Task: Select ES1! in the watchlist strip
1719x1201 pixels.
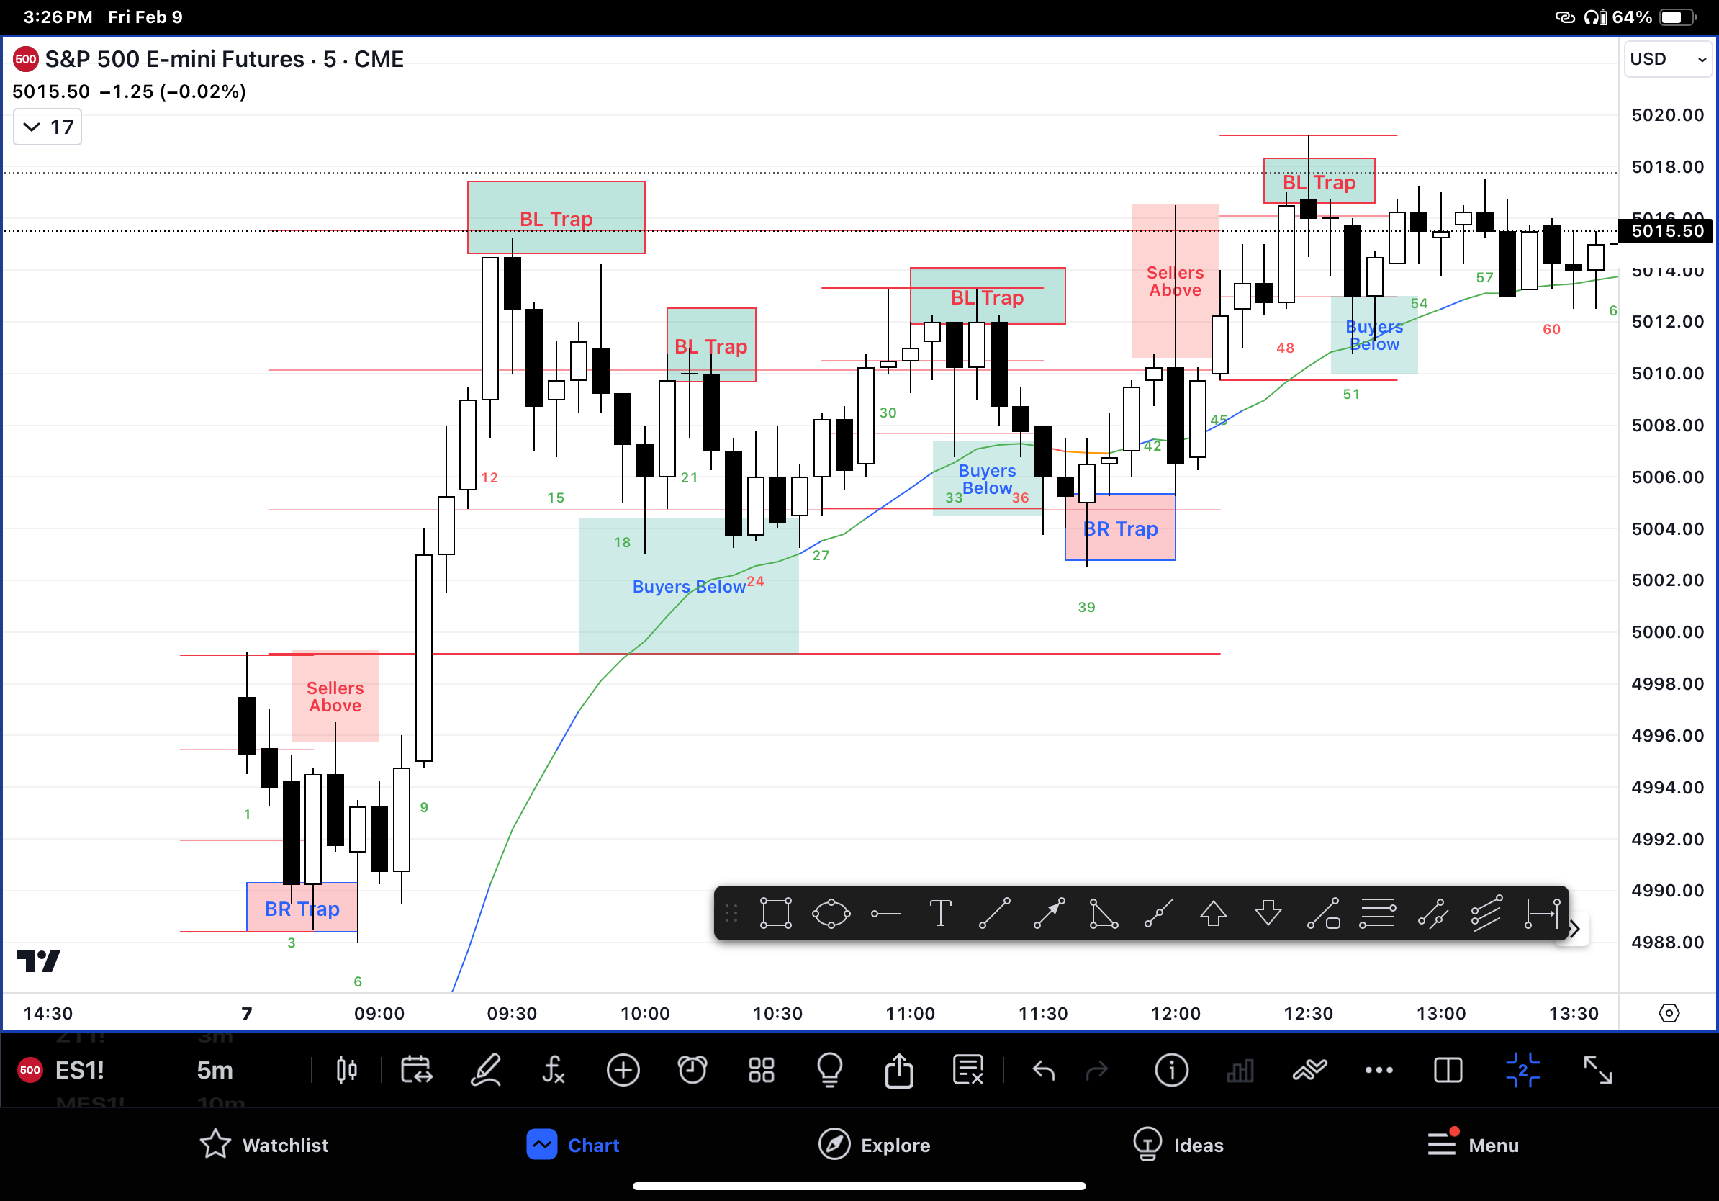Action: click(79, 1071)
